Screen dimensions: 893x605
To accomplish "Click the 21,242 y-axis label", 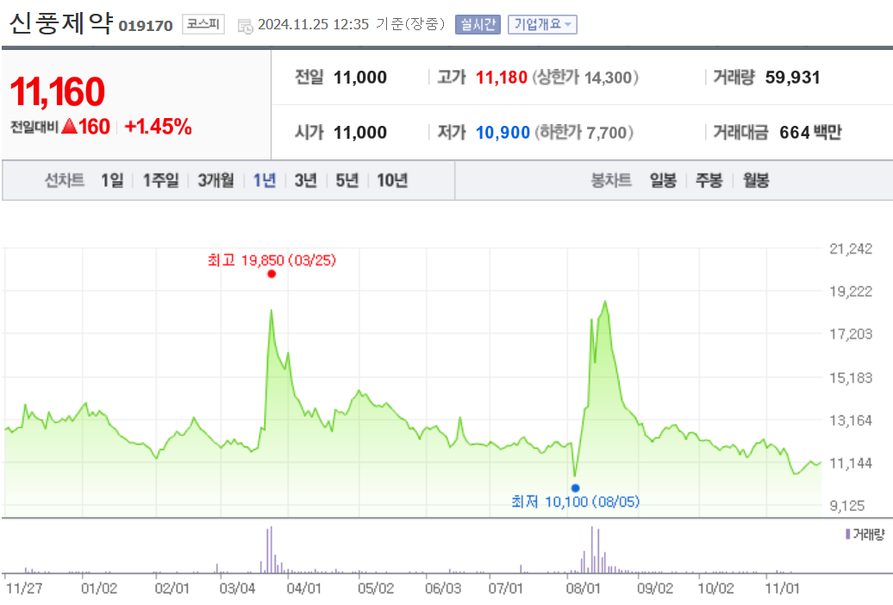I will pos(851,249).
